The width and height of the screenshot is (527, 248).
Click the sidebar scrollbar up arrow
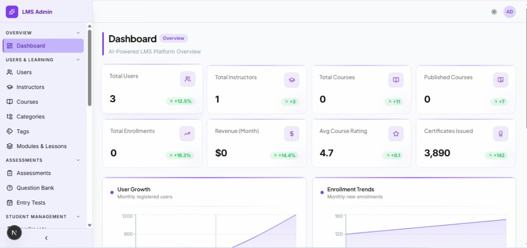coord(90,26)
